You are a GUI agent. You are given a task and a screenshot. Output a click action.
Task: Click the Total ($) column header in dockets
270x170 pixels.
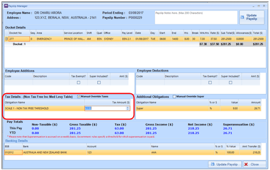[259, 33]
